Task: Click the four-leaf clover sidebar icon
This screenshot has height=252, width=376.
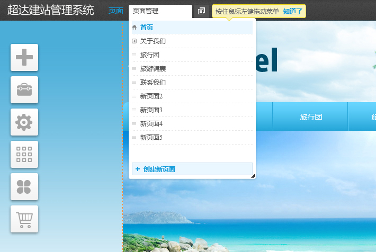Action: pos(24,186)
